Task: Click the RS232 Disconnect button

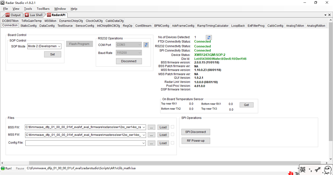Action: tap(129, 61)
